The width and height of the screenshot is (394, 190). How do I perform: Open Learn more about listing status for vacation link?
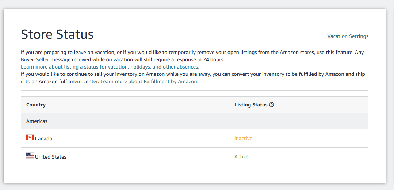(x=110, y=67)
